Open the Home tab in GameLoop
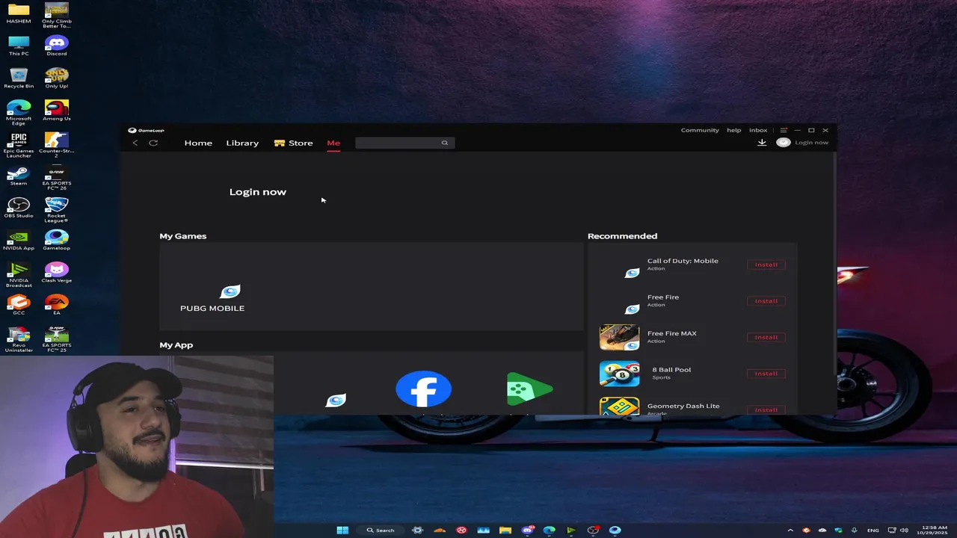Screen dimensions: 957x538 click(198, 143)
